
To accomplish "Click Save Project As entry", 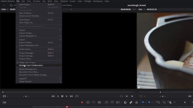I will click(39, 22).
